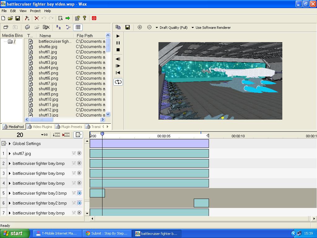Click the Zoom In magnifier above the preview
The height and width of the screenshot is (238, 317).
(x=140, y=27)
